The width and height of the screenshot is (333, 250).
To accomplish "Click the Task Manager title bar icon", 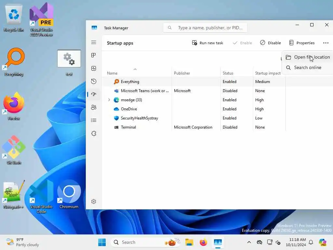I will pyautogui.click(x=94, y=28).
